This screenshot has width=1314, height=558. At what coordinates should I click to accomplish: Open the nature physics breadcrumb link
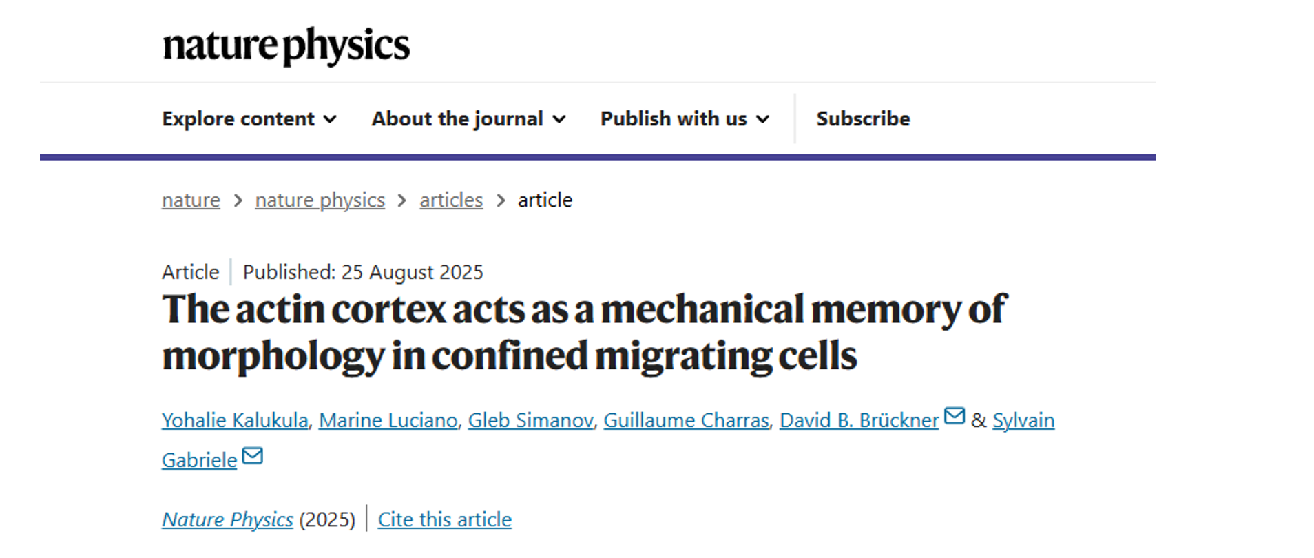coord(320,200)
